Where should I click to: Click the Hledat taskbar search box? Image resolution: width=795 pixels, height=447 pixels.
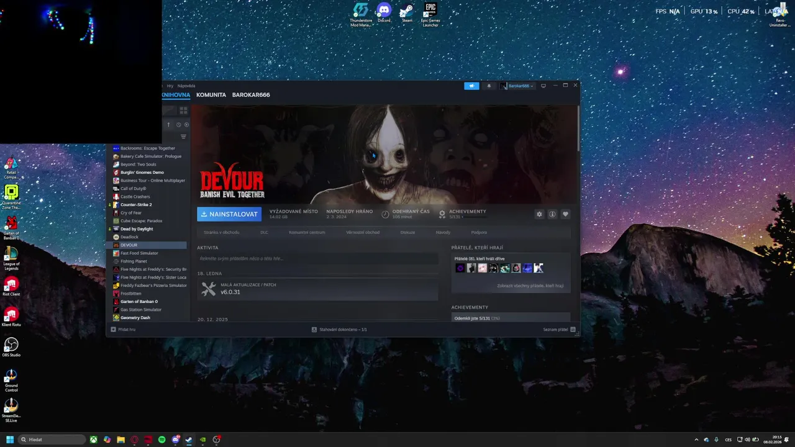(x=52, y=440)
